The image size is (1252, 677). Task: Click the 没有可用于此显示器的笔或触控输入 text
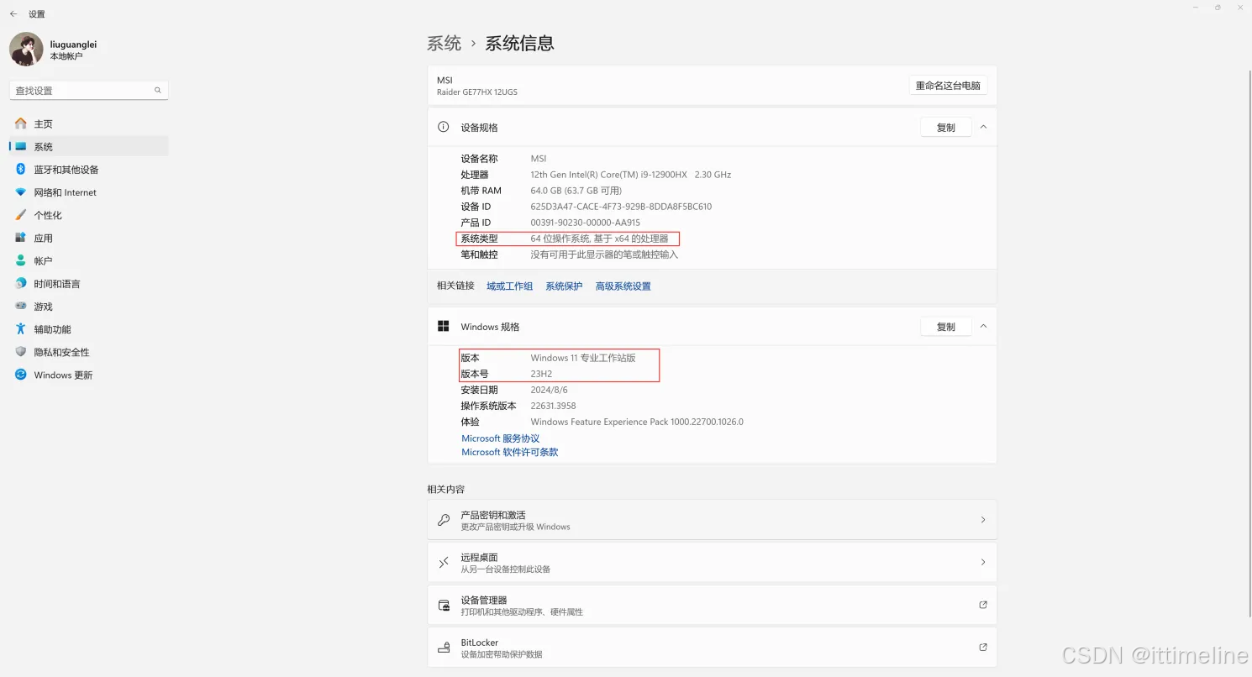[604, 255]
